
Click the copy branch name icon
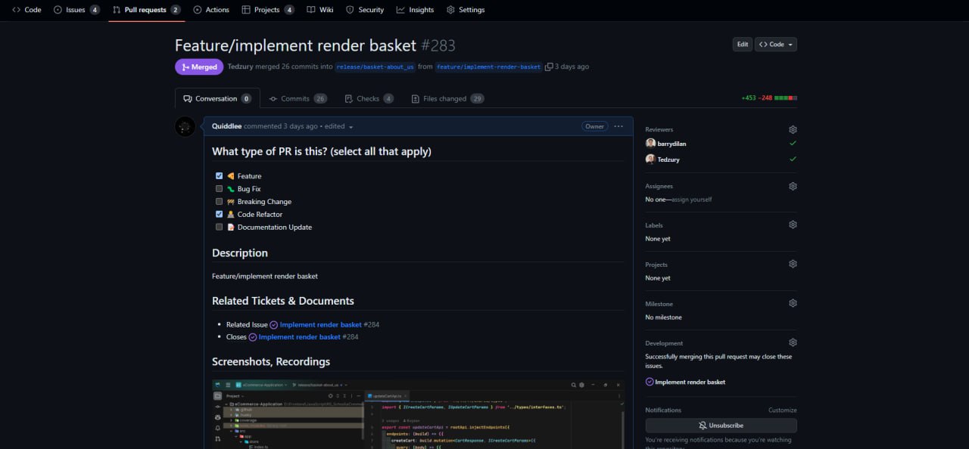549,67
